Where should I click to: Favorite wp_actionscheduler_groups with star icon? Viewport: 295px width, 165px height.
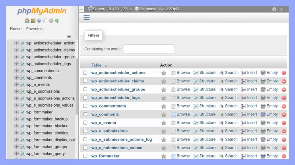pos(164,90)
